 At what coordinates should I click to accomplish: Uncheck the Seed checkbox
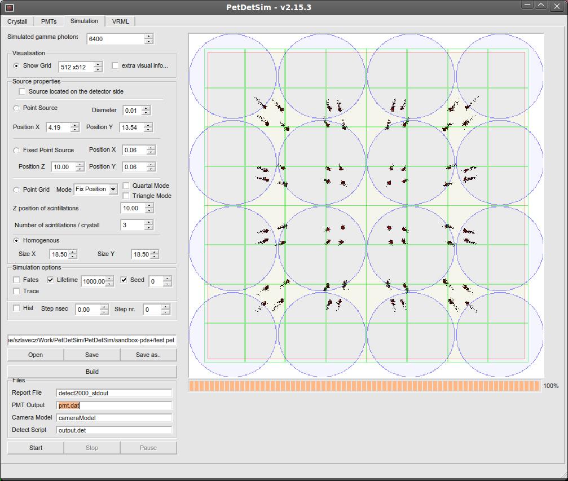(x=124, y=280)
